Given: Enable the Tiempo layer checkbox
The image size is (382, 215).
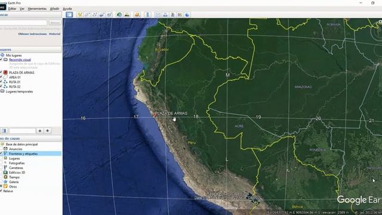Looking at the screenshot, I should point(1,177).
